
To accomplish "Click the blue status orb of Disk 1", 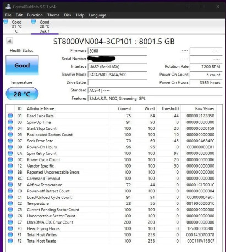I will (x=34, y=21).
